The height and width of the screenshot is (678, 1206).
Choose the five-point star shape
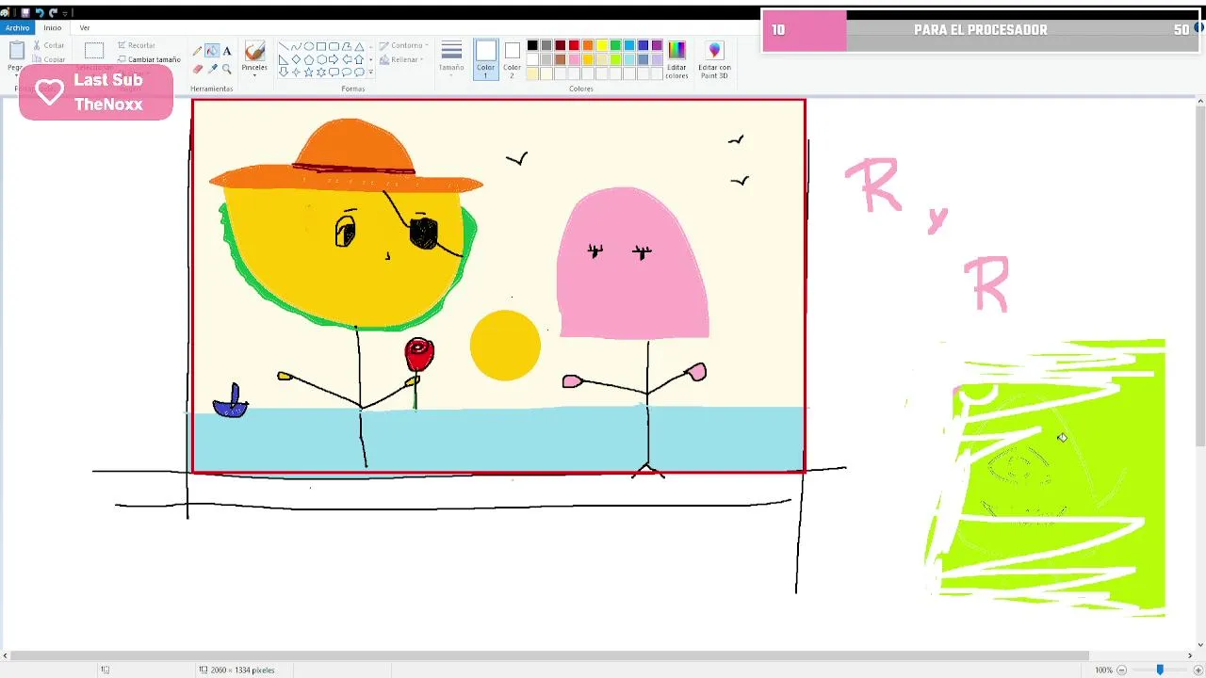click(309, 73)
